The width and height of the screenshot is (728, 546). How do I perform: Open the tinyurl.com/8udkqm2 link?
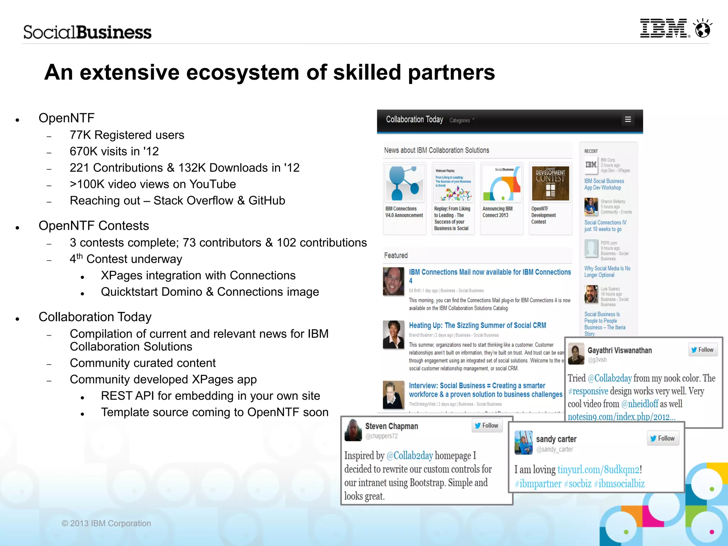tap(599, 470)
